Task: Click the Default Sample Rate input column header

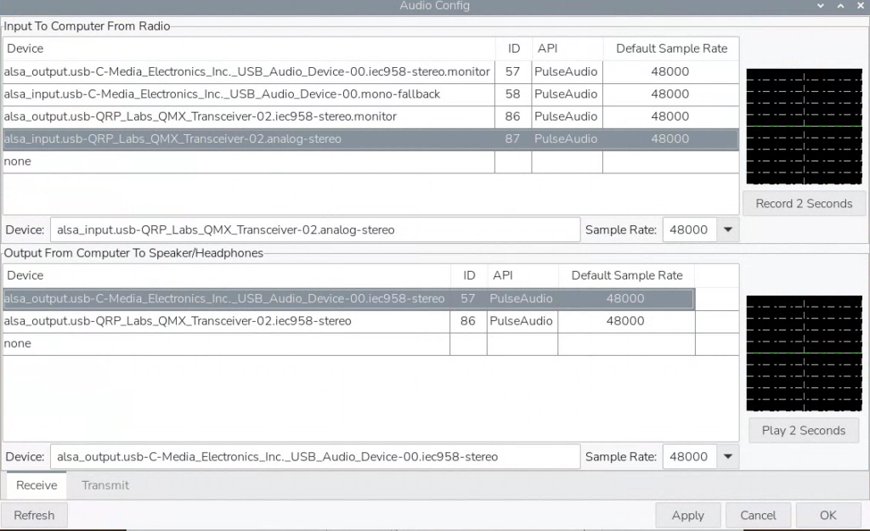Action: point(671,48)
